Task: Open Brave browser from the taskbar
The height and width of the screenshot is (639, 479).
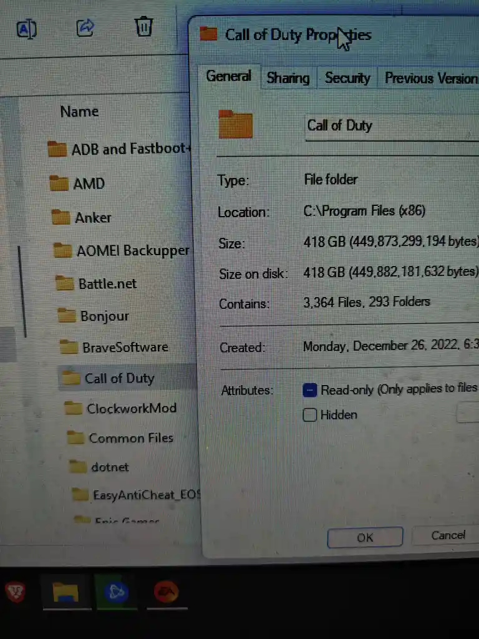Action: (x=16, y=592)
